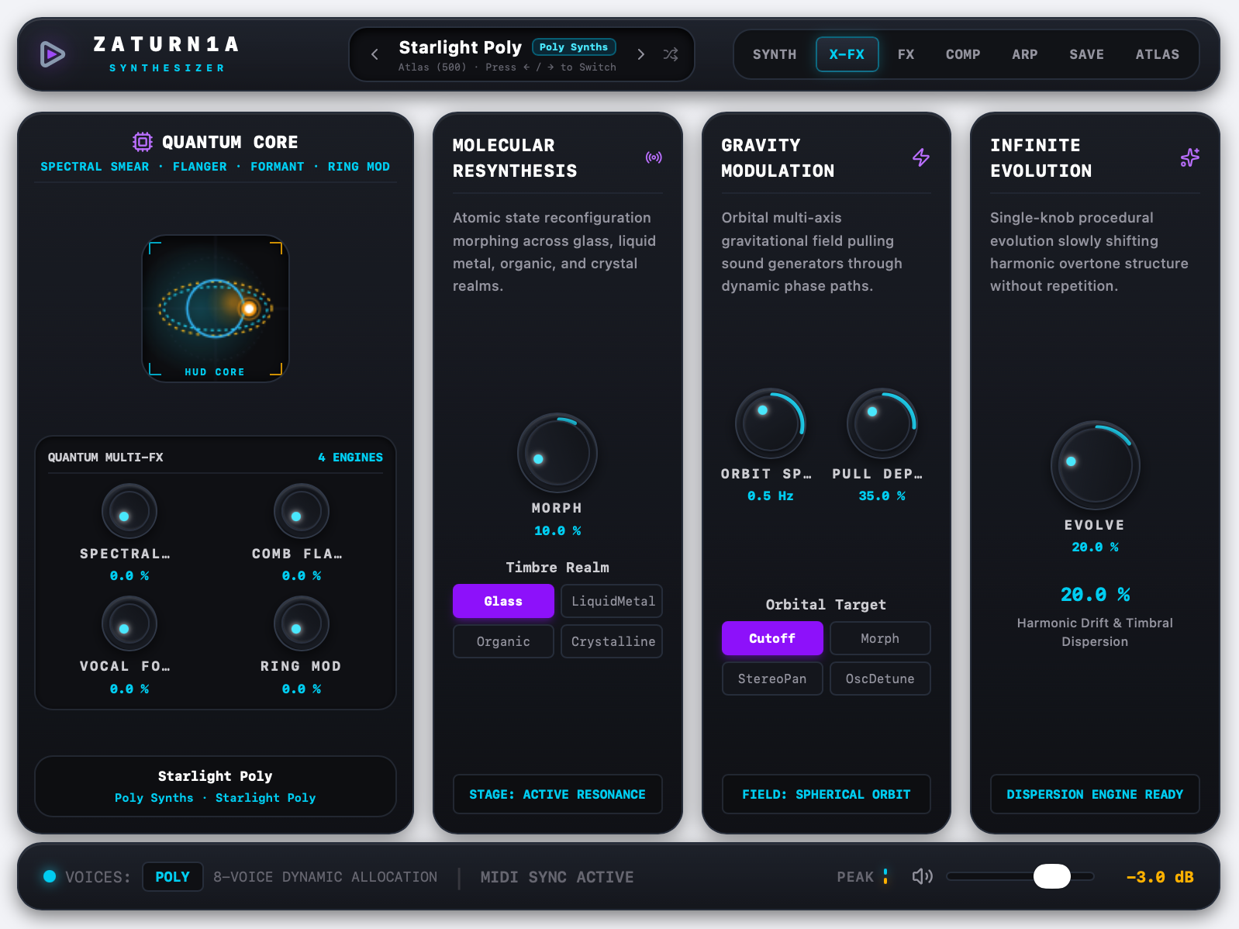1239x929 pixels.
Task: Click the Poly Synths category badge
Action: coord(574,47)
